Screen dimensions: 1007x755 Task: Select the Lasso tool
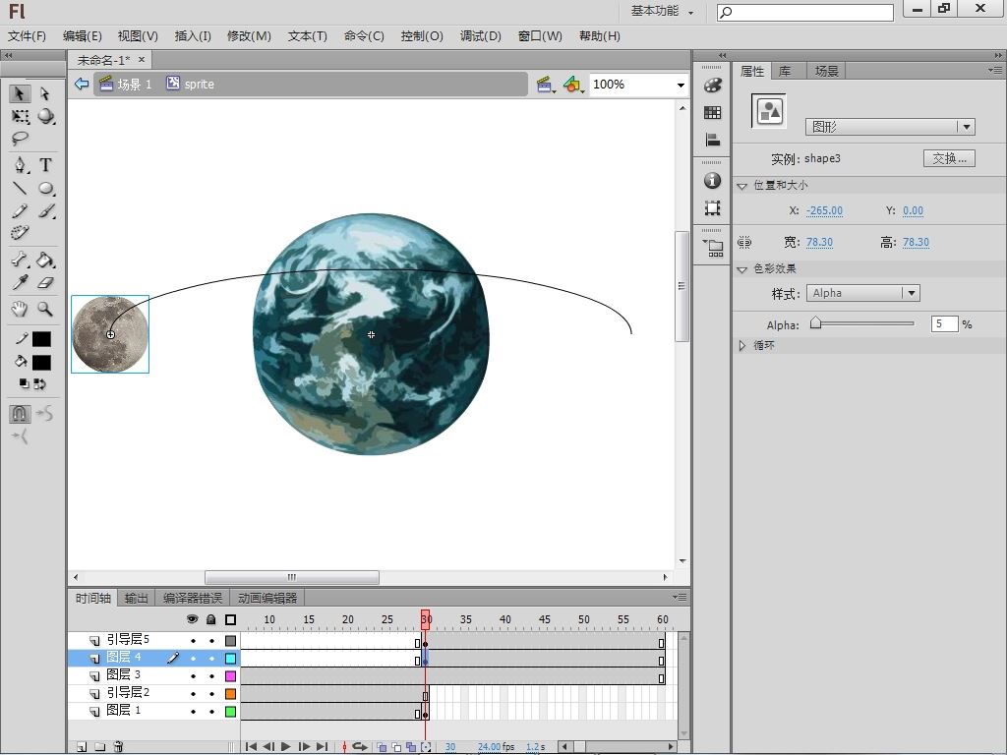click(20, 139)
